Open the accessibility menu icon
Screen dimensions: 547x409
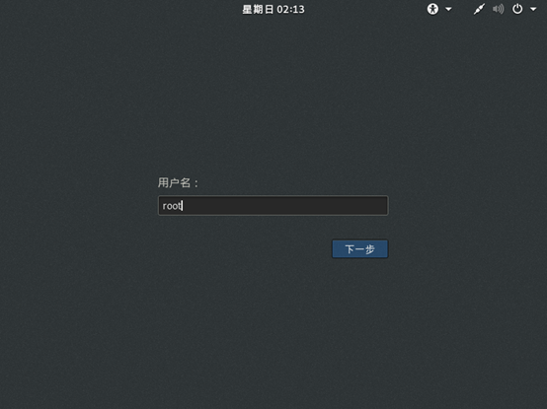coord(432,9)
